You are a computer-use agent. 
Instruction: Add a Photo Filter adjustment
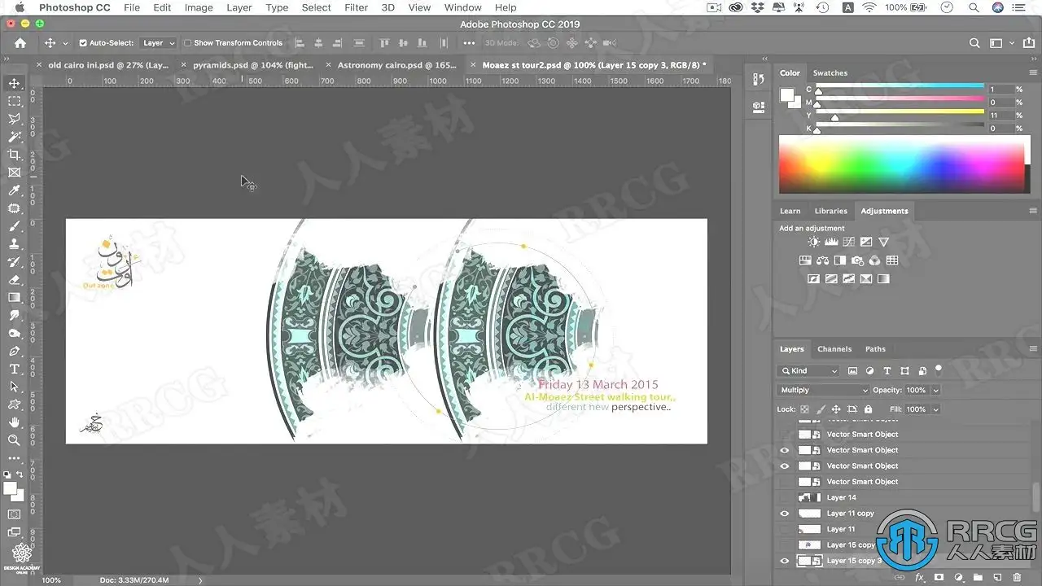pos(857,260)
